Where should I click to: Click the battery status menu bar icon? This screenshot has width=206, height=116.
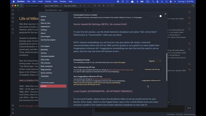click(142, 1)
